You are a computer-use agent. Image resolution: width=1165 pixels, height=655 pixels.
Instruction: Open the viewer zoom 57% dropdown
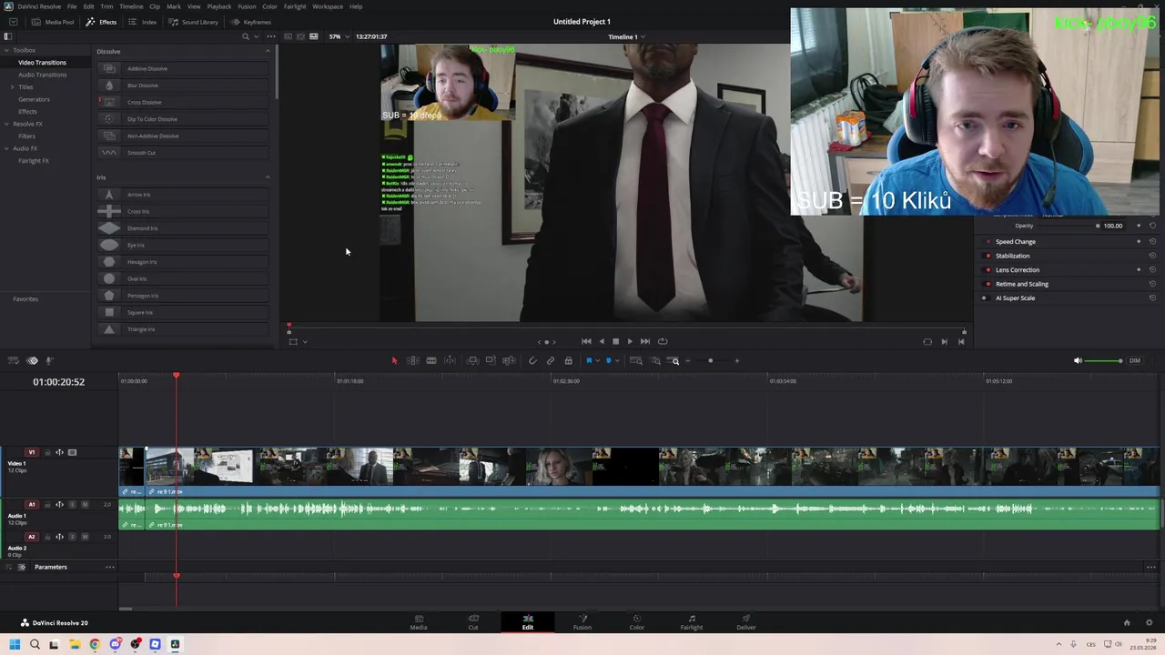(338, 36)
